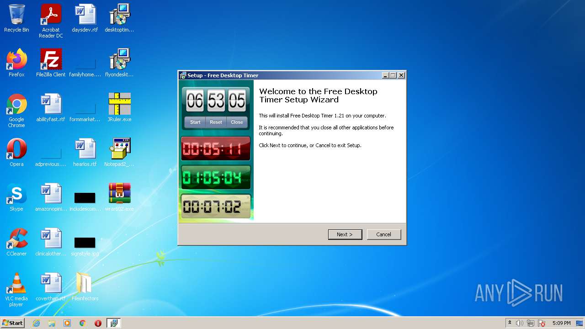Click the Setup window title bar icon
This screenshot has width=585, height=329.
(x=183, y=75)
